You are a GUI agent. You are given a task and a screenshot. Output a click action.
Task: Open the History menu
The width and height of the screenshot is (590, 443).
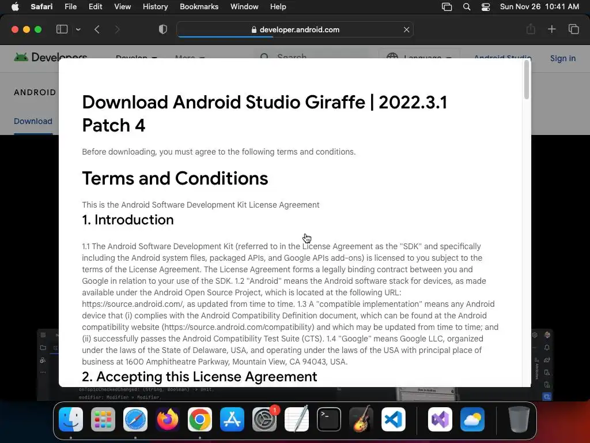155,7
